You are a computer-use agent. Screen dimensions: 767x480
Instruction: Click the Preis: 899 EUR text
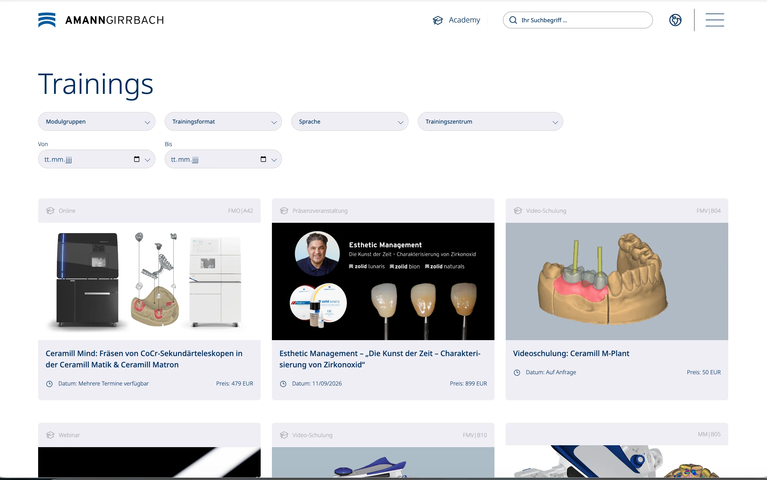468,384
